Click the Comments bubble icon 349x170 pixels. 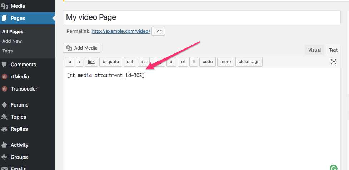(5, 65)
